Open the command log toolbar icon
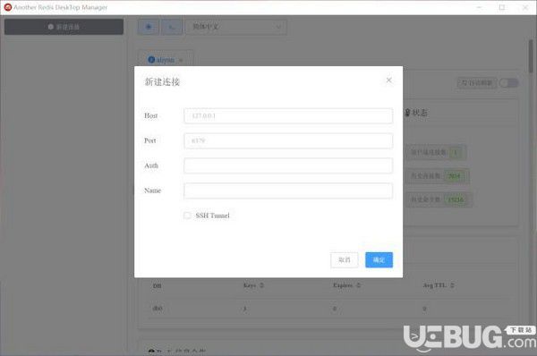Viewport: 537px width, 356px height. 172,27
